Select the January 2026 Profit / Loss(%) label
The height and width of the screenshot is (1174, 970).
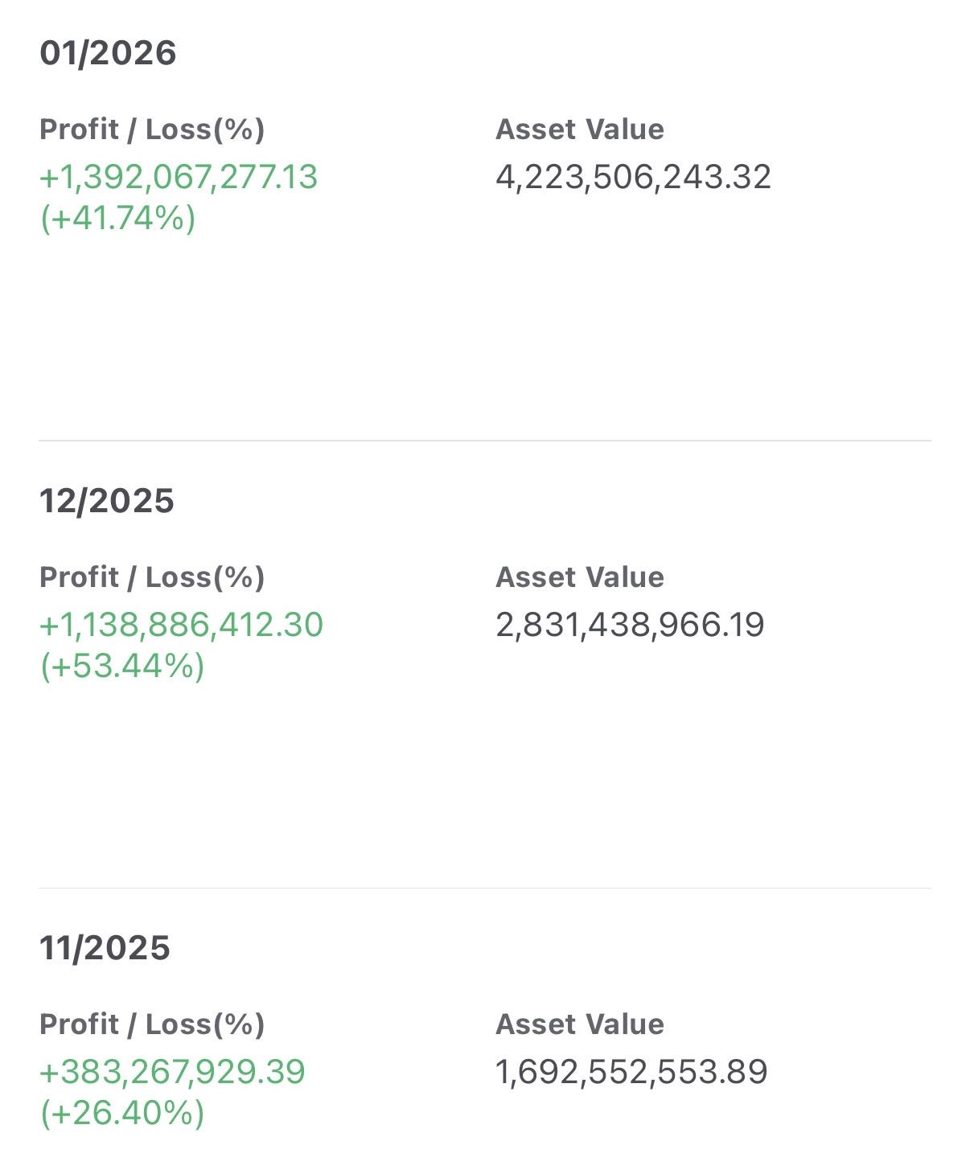tap(152, 129)
